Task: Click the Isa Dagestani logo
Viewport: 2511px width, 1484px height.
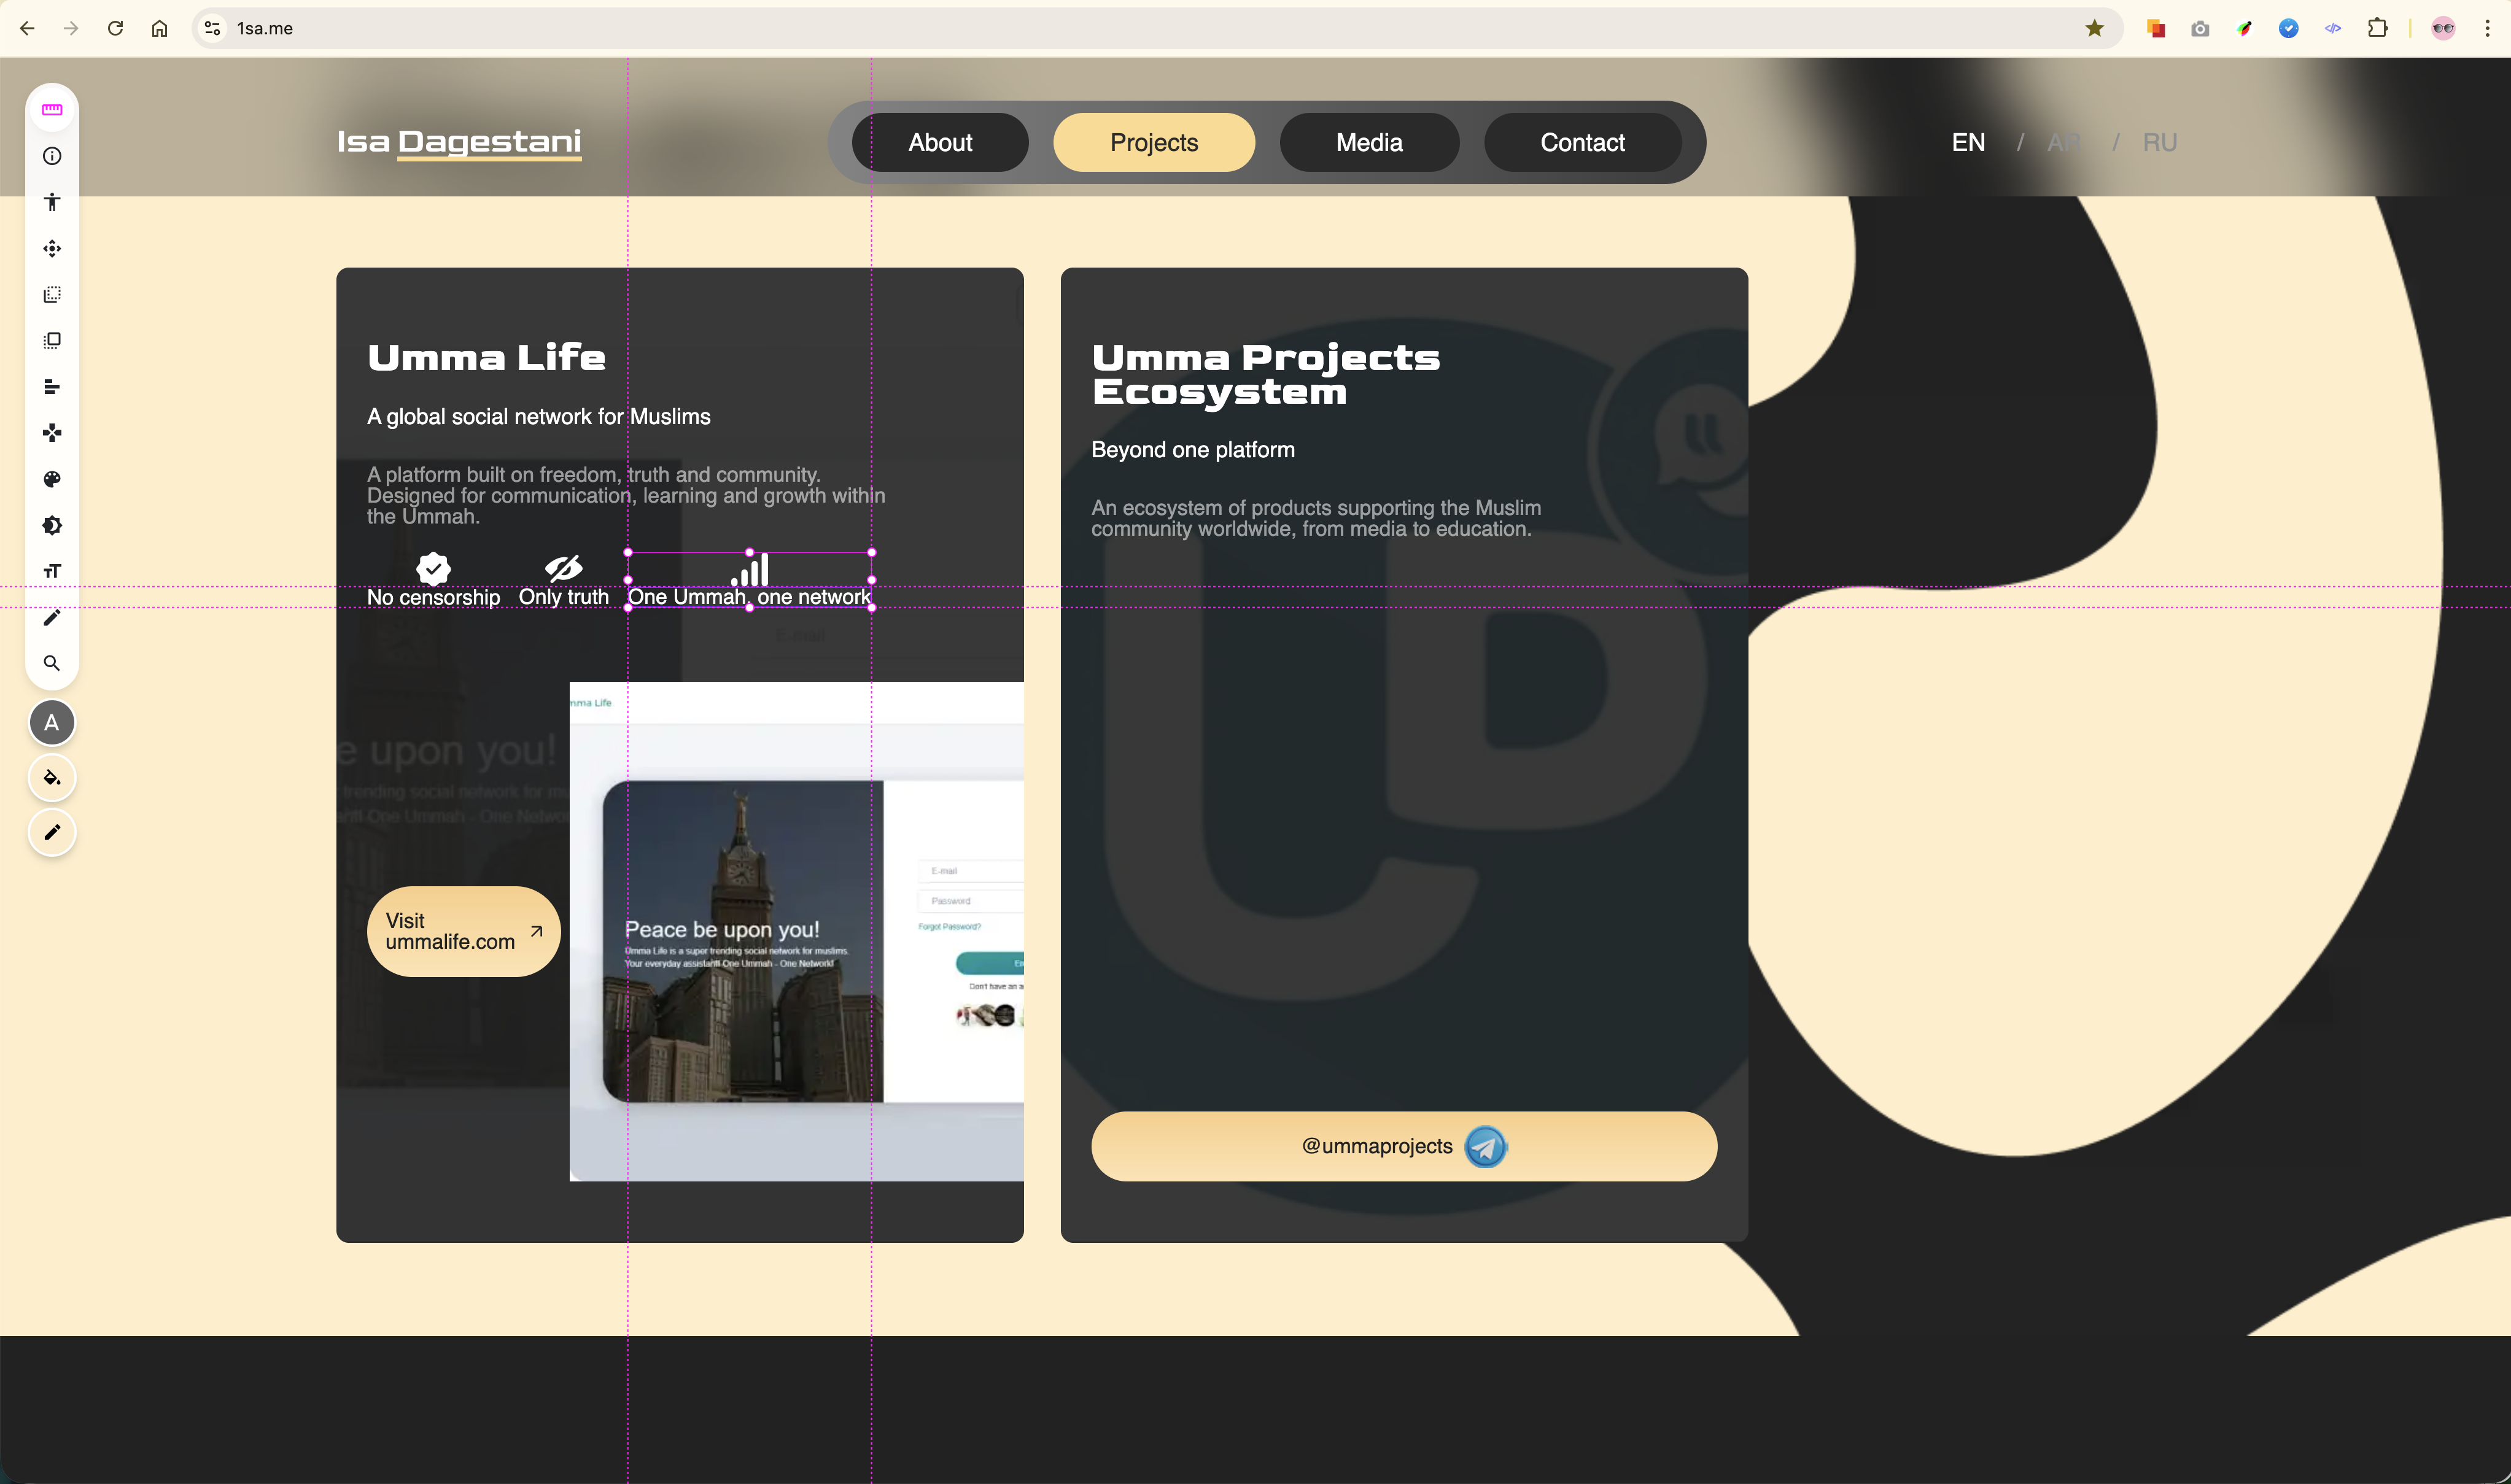Action: pos(459,142)
